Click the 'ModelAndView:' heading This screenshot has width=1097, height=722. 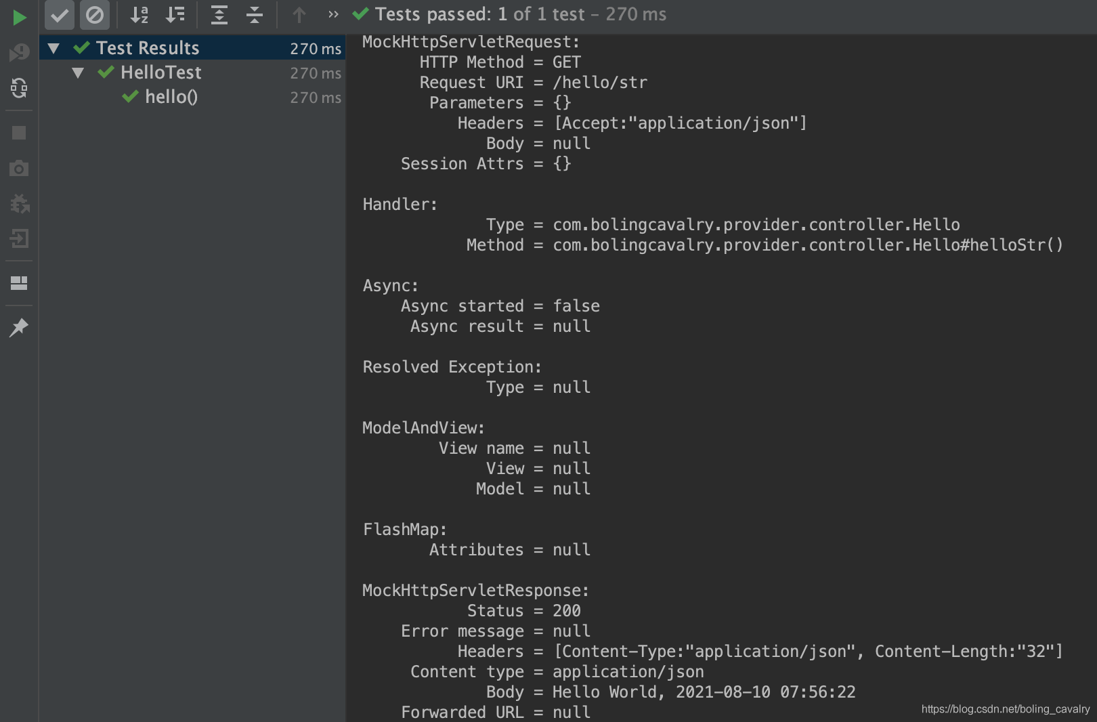point(423,428)
